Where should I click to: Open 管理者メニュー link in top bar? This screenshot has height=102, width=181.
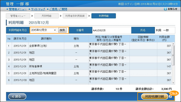click(18, 9)
